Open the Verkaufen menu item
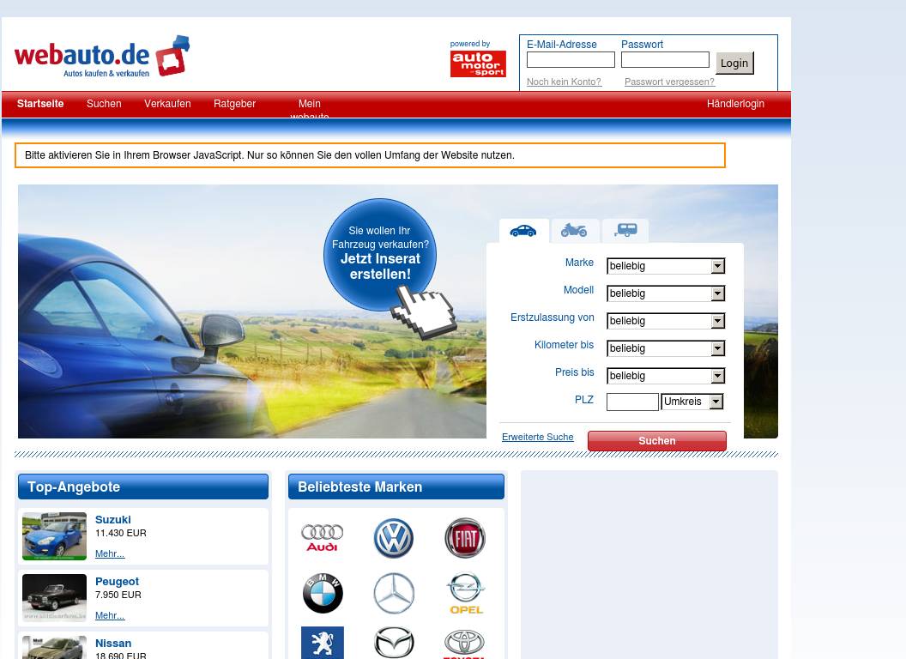The height and width of the screenshot is (659, 906). [167, 104]
